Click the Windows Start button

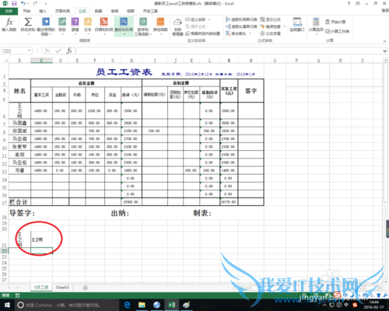[x=7, y=305]
